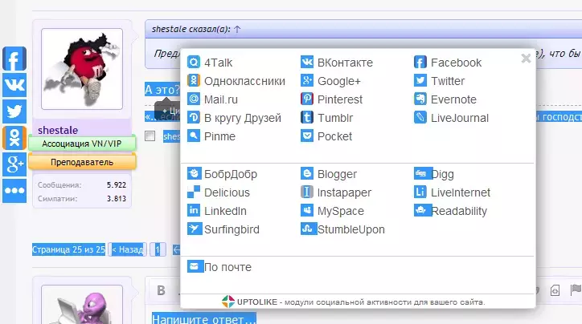This screenshot has height=324, width=582.
Task: Share via Google+ sidebar icon
Action: pyautogui.click(x=14, y=164)
